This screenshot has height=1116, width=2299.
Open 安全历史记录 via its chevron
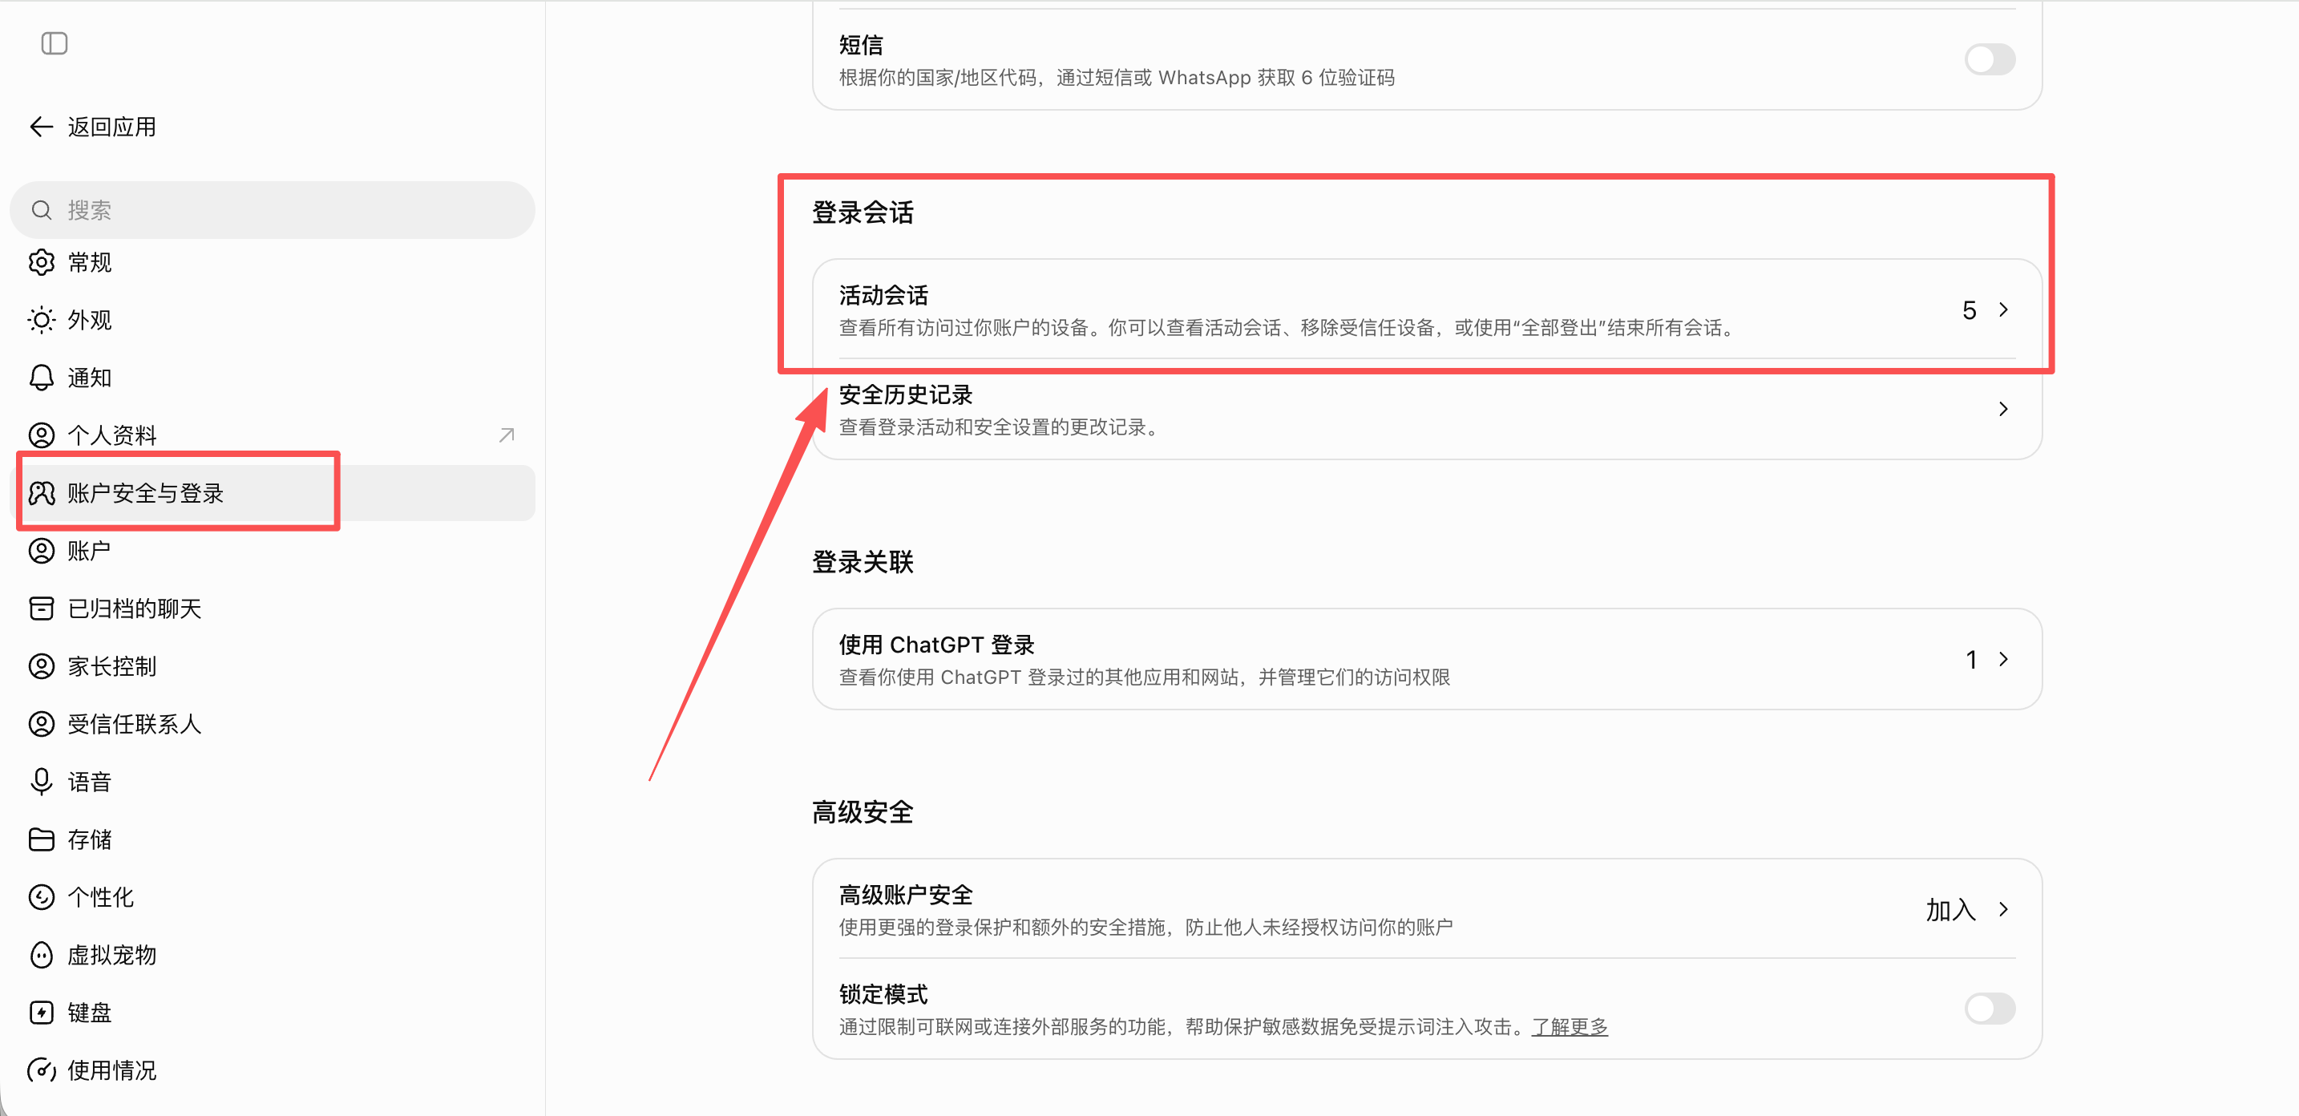click(x=2003, y=409)
